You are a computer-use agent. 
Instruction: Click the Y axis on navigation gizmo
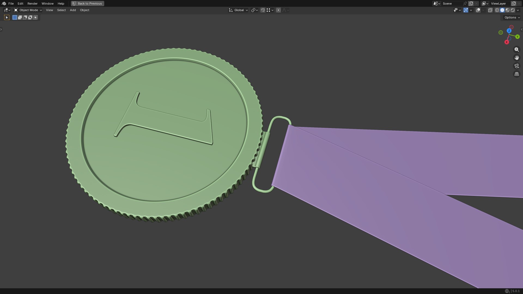pyautogui.click(x=517, y=37)
